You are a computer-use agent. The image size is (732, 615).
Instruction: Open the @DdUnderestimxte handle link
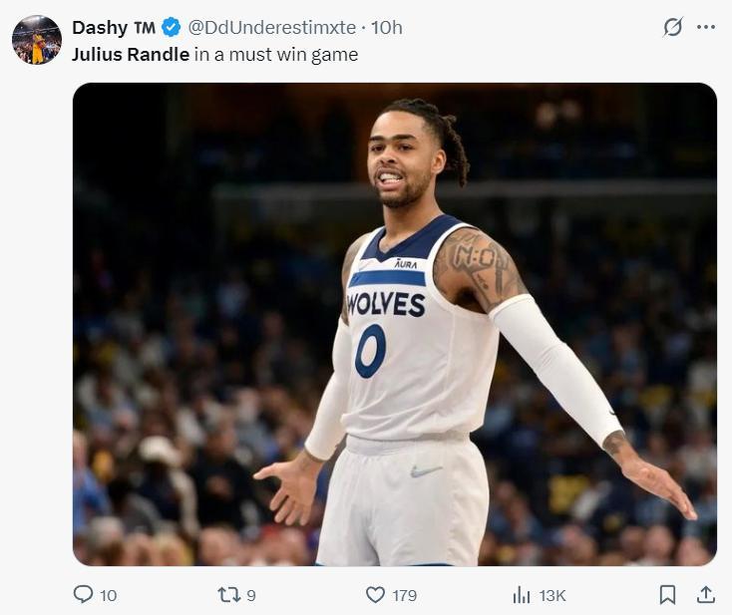[271, 28]
